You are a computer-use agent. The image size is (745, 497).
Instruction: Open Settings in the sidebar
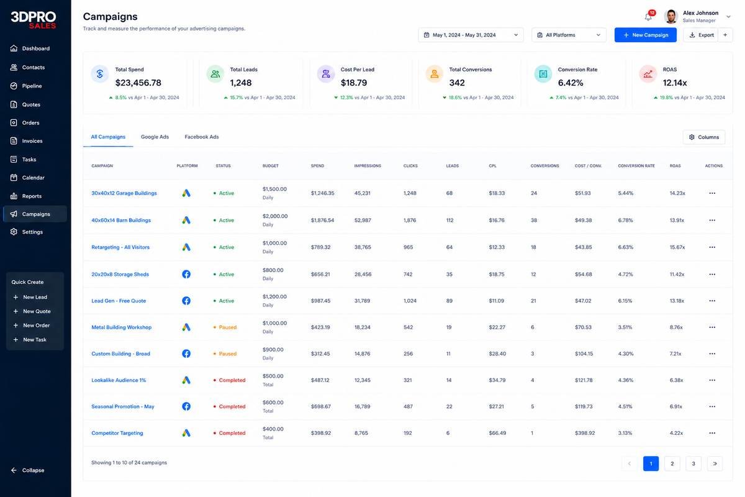(35, 232)
